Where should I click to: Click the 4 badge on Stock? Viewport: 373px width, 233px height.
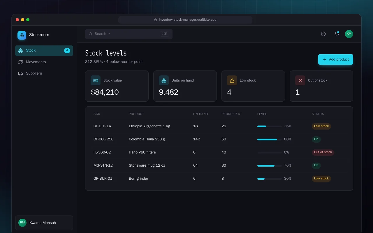[67, 51]
